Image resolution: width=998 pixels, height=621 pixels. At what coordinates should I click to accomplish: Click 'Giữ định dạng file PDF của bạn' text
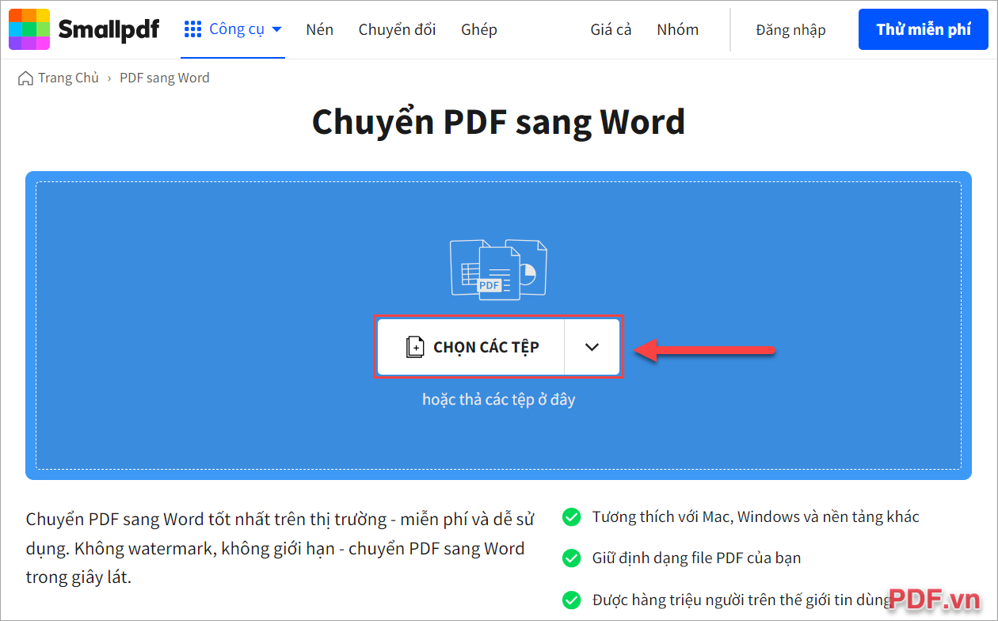point(696,558)
